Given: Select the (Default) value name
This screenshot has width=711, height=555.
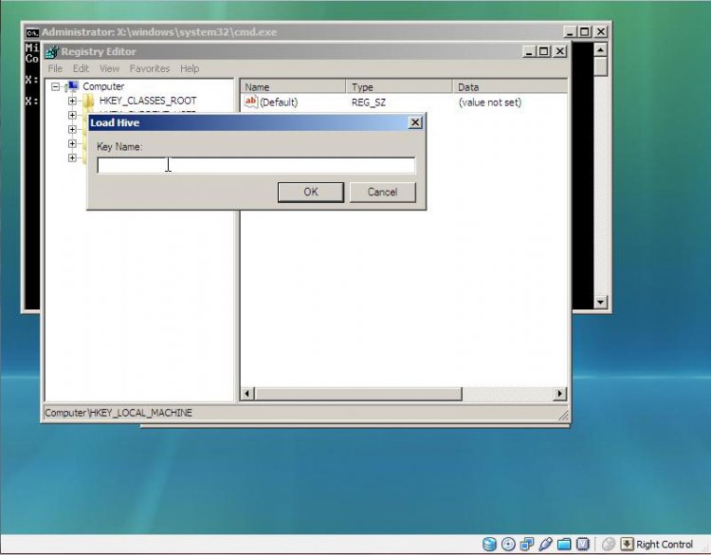Looking at the screenshot, I should [x=279, y=102].
